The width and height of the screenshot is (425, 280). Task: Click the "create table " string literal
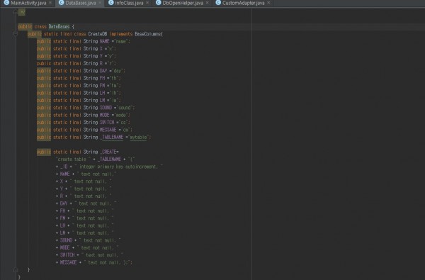tap(72, 159)
